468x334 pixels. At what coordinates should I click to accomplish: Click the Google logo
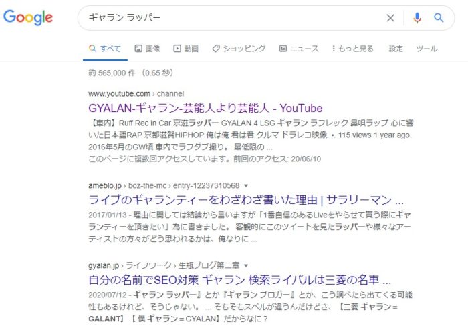(28, 17)
